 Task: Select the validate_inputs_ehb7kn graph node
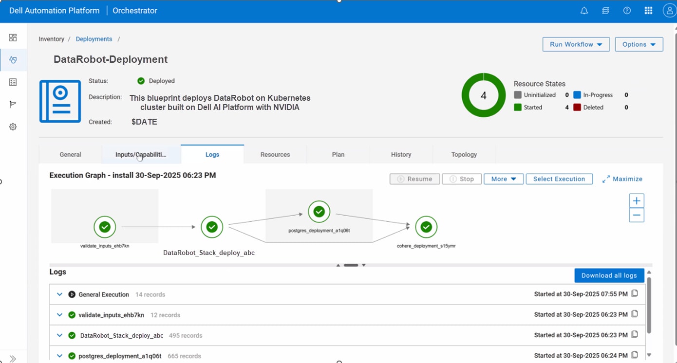point(105,227)
